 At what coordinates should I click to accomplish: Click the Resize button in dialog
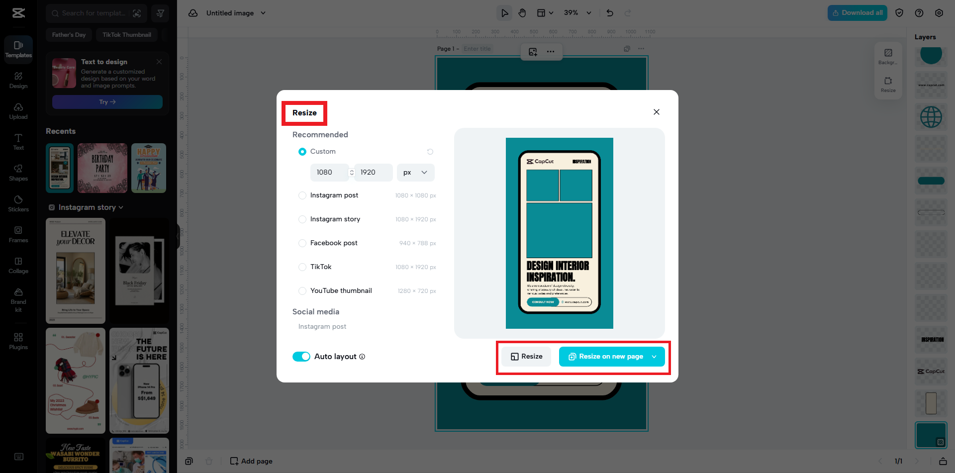[526, 357]
